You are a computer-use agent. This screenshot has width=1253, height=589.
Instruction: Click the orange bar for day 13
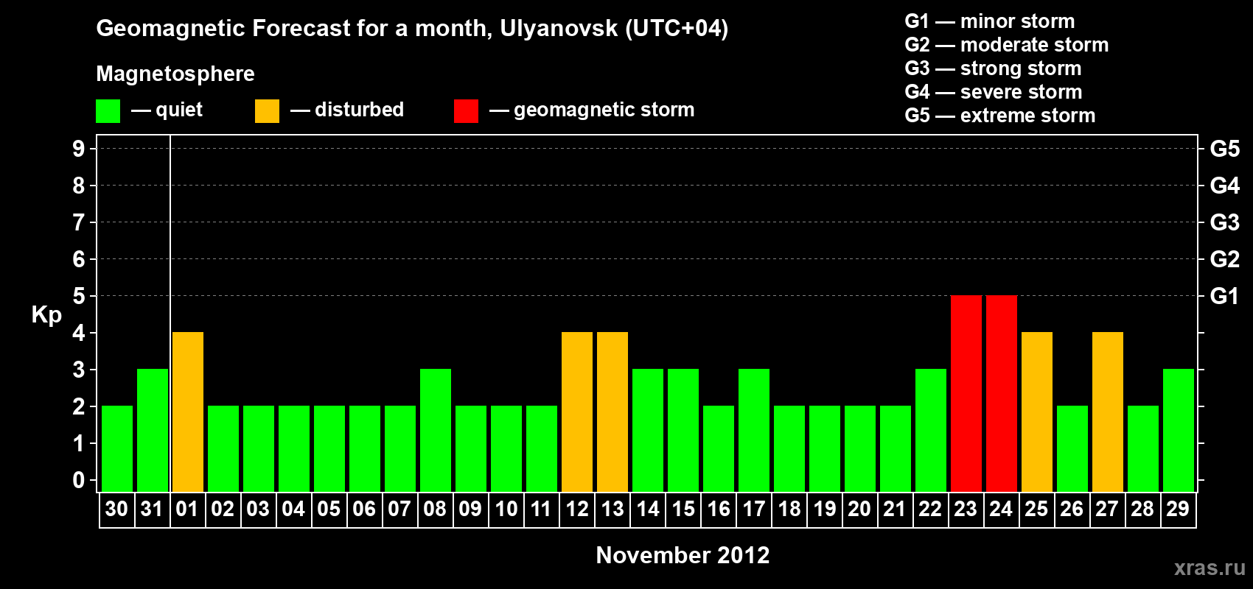click(612, 412)
